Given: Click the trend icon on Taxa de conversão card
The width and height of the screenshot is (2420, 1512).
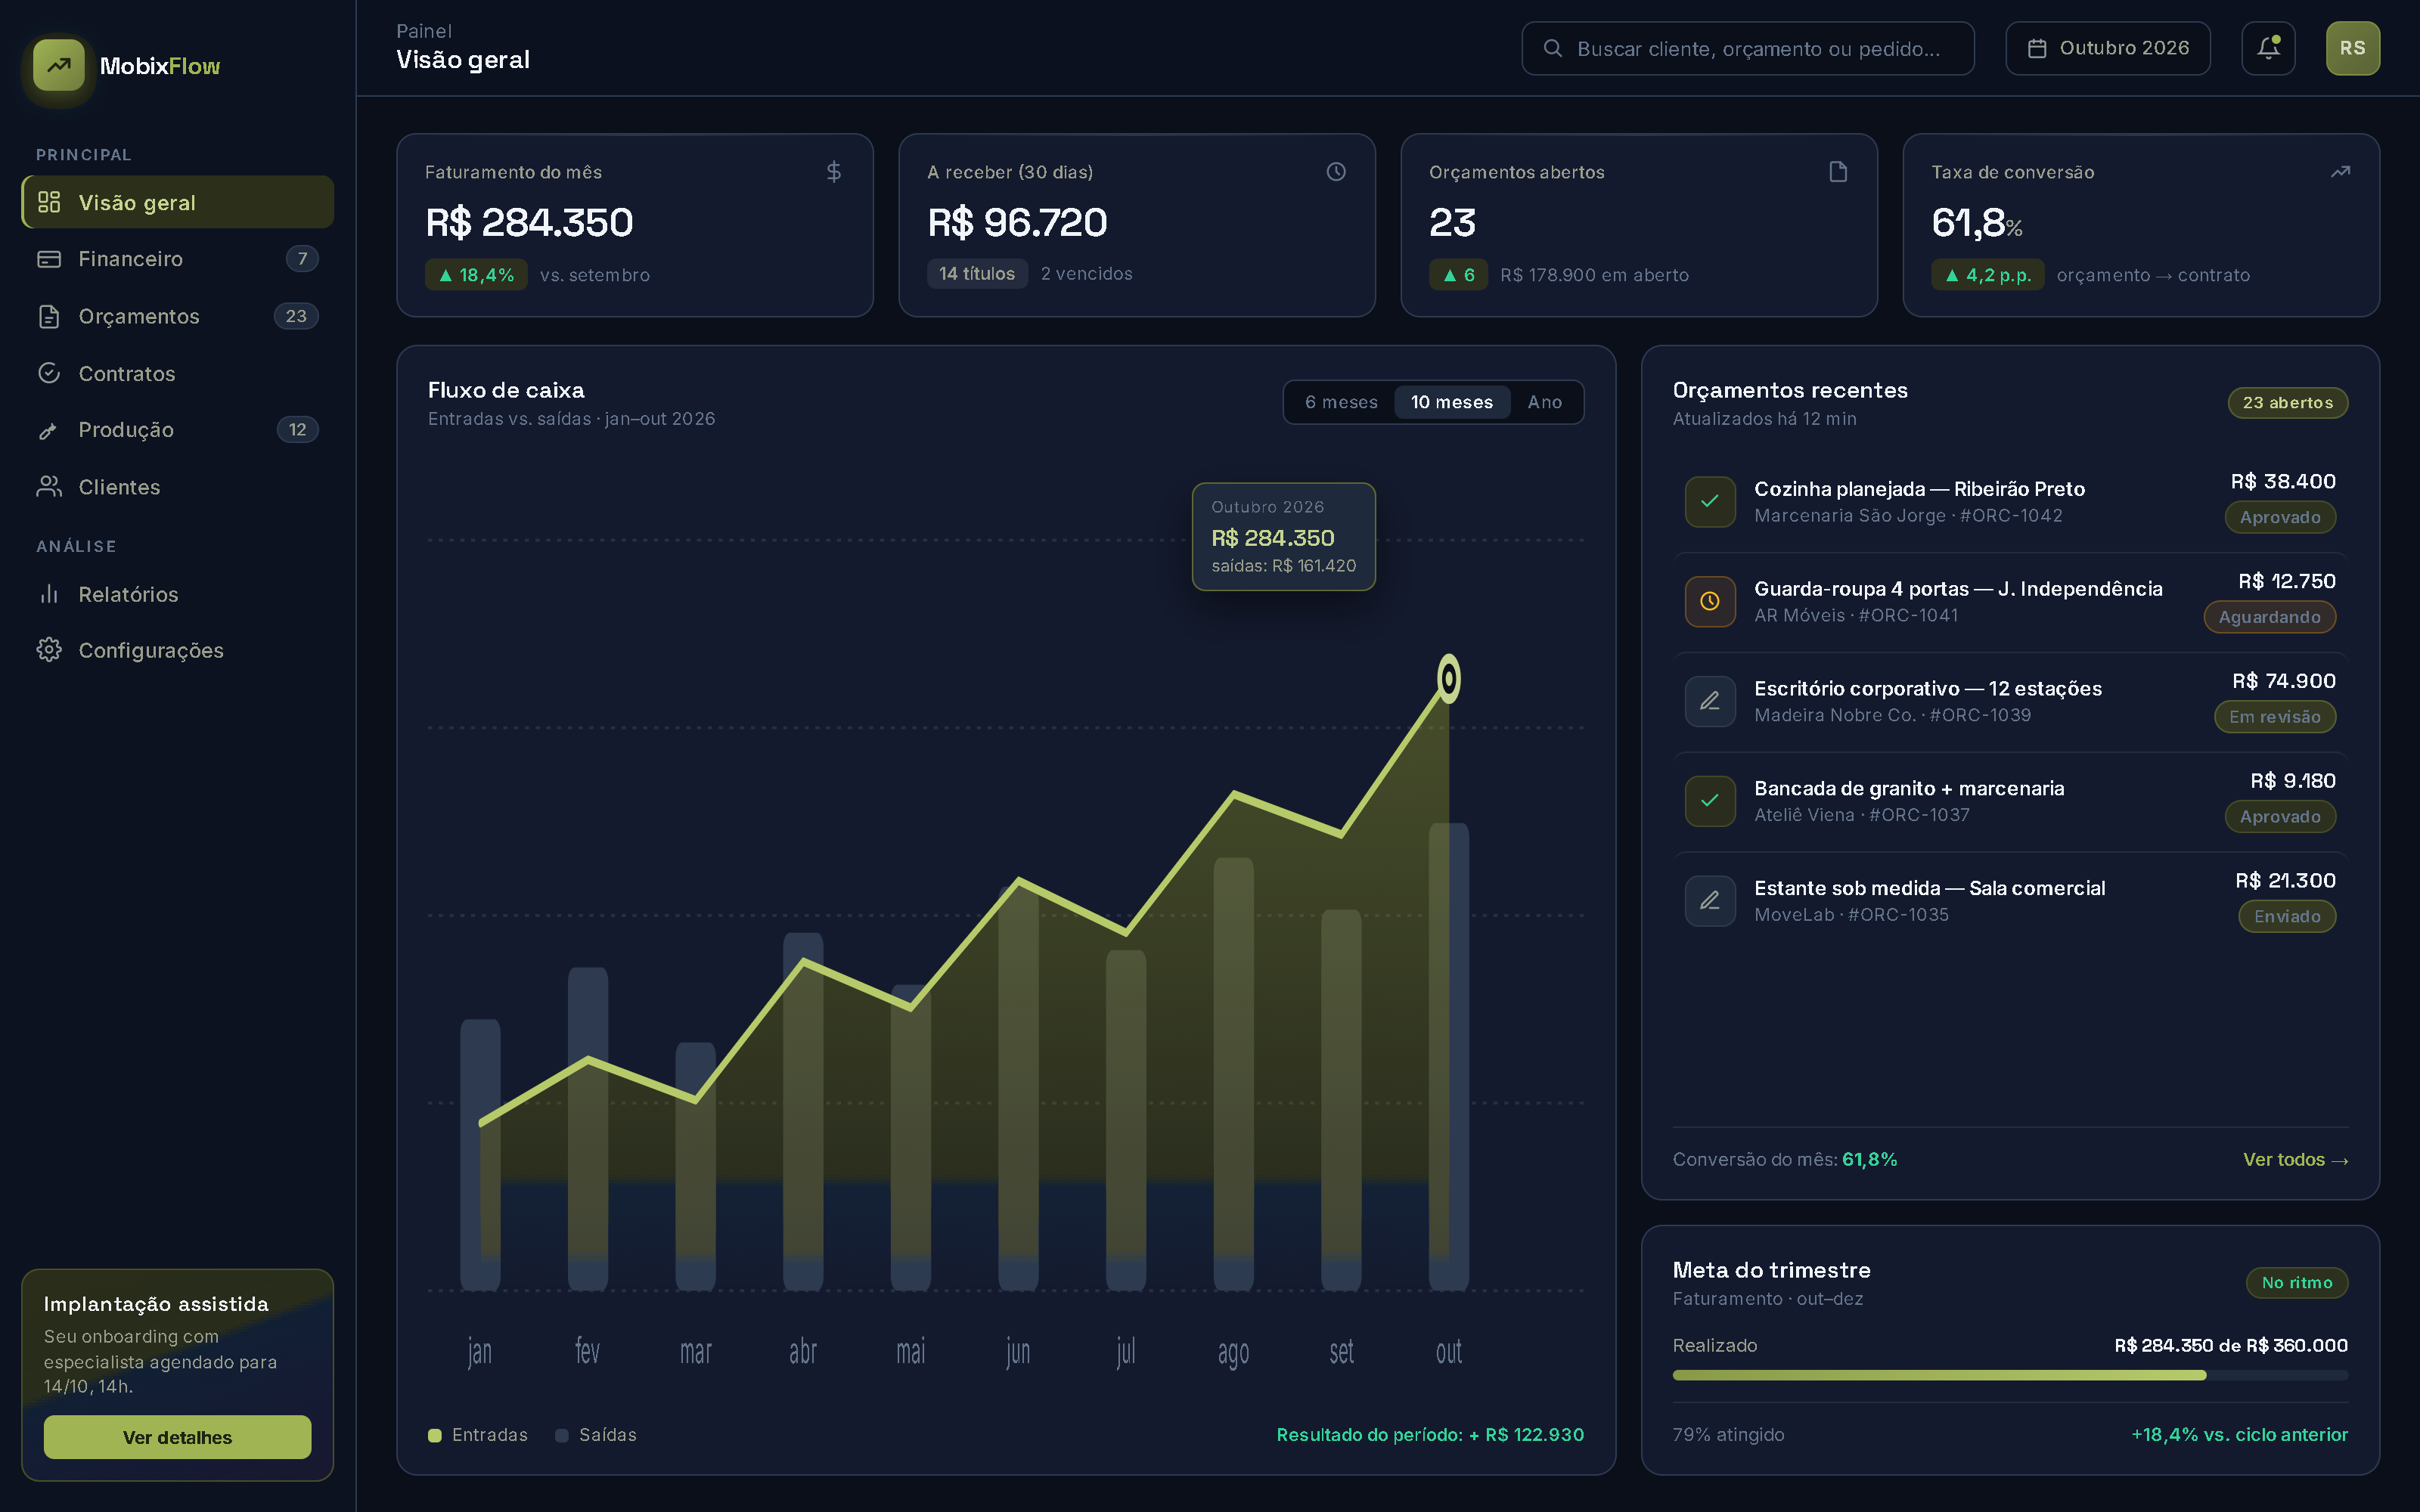Looking at the screenshot, I should (x=2340, y=172).
